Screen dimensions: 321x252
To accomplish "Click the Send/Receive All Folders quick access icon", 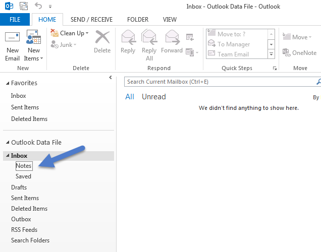I will (24, 6).
